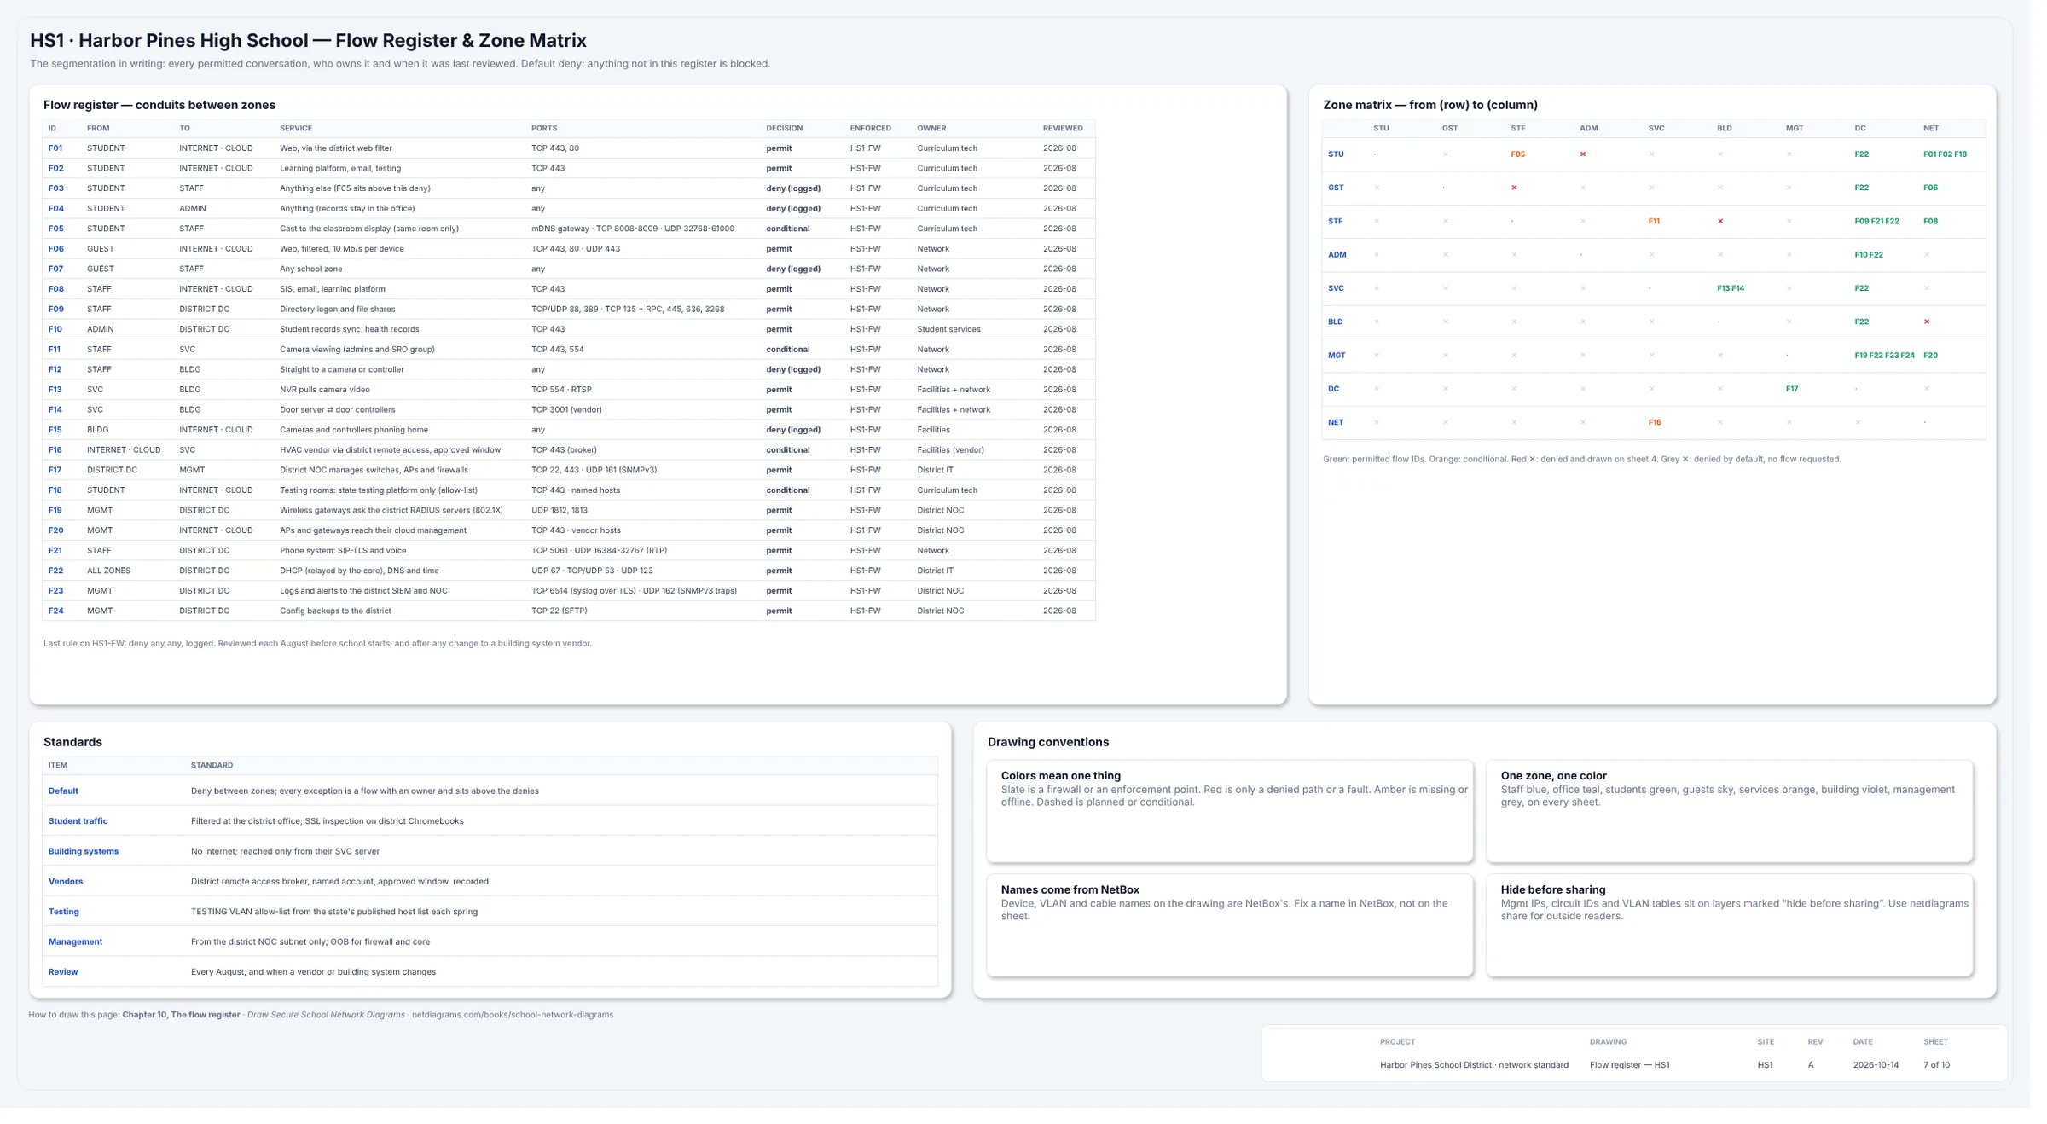Click 'Review' standards item

(x=63, y=972)
